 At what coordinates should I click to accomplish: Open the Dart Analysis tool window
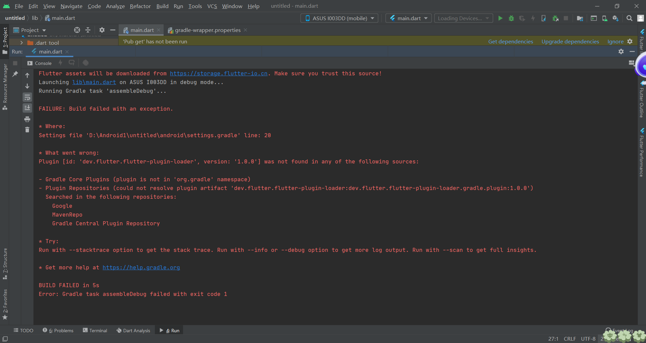coord(133,331)
